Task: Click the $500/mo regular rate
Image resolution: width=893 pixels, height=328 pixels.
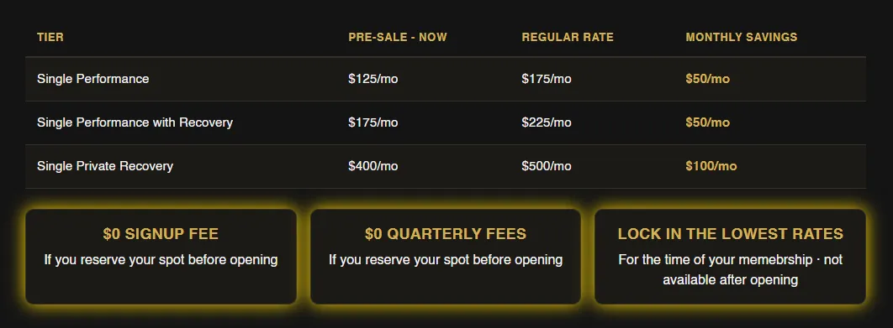Action: click(x=547, y=167)
